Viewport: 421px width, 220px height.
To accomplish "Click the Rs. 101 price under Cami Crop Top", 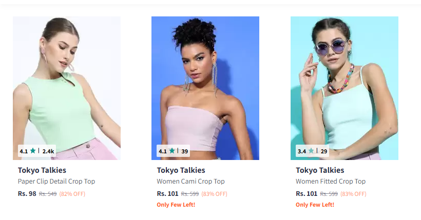I will [167, 194].
